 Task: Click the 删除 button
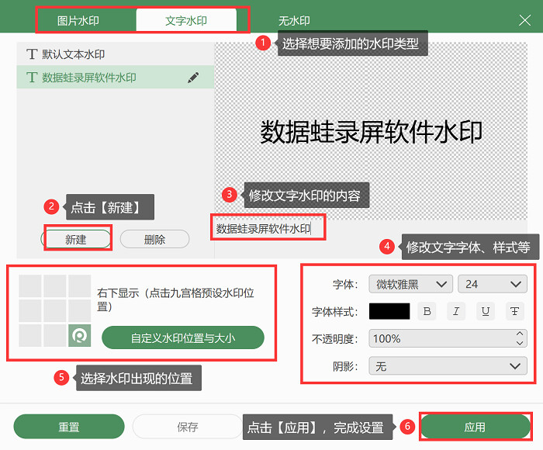155,239
